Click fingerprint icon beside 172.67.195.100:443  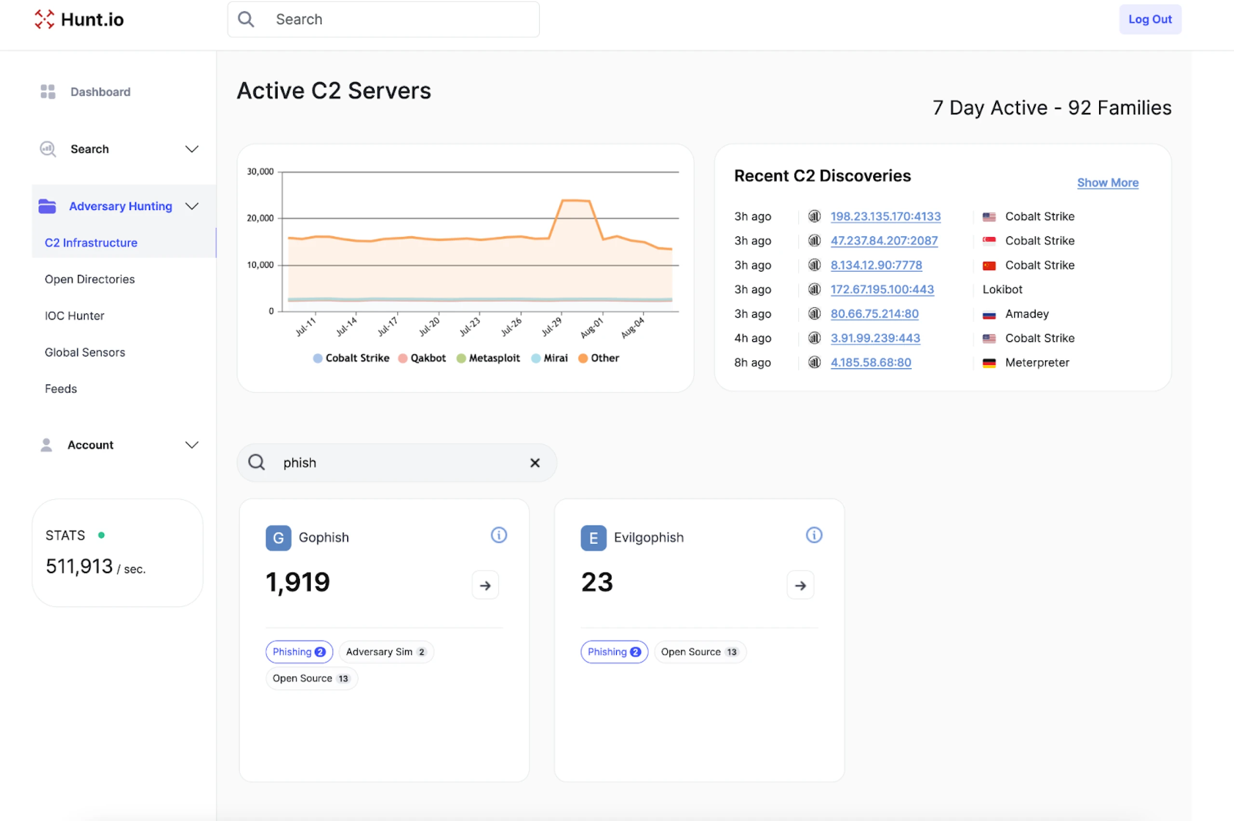coord(814,290)
